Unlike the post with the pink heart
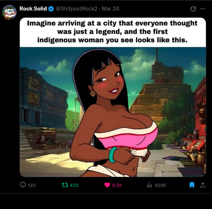This screenshot has width=212, height=209. (107, 185)
